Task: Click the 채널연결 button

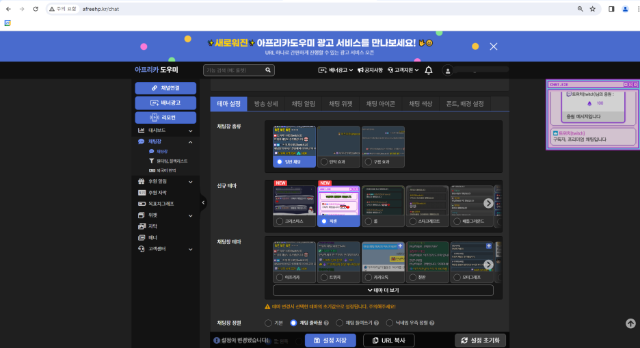Action: (165, 88)
